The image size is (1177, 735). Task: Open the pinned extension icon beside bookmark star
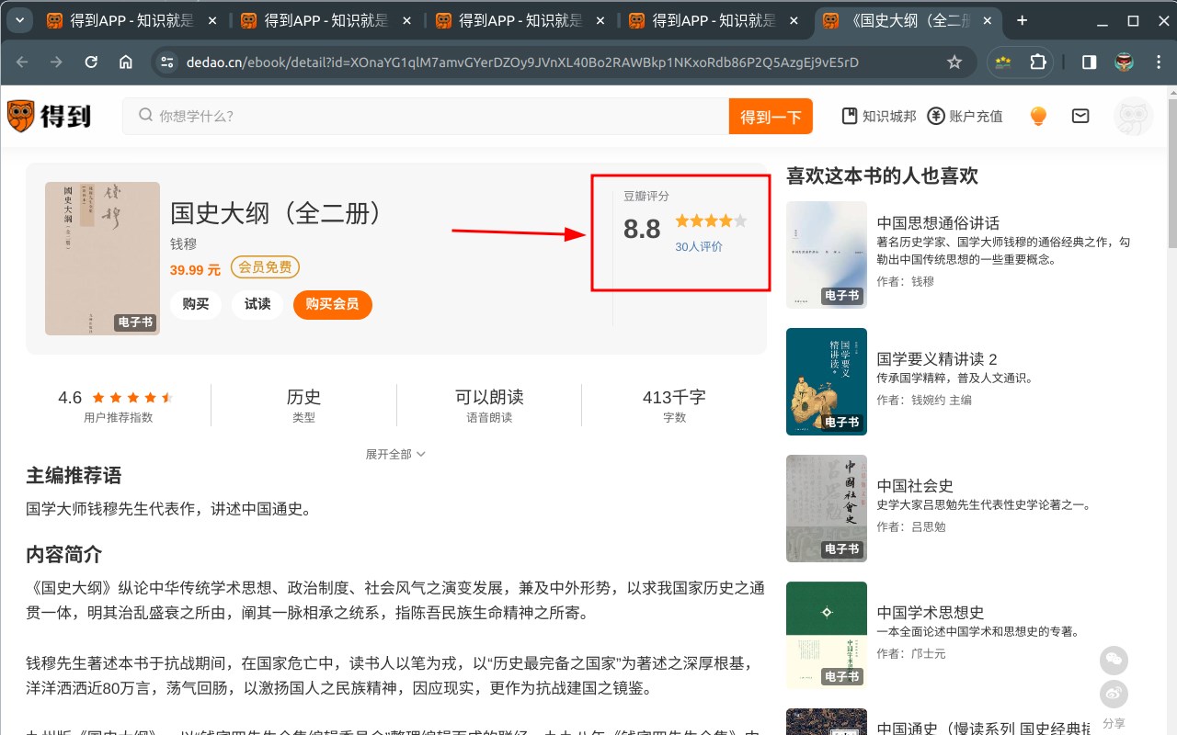coord(1003,62)
